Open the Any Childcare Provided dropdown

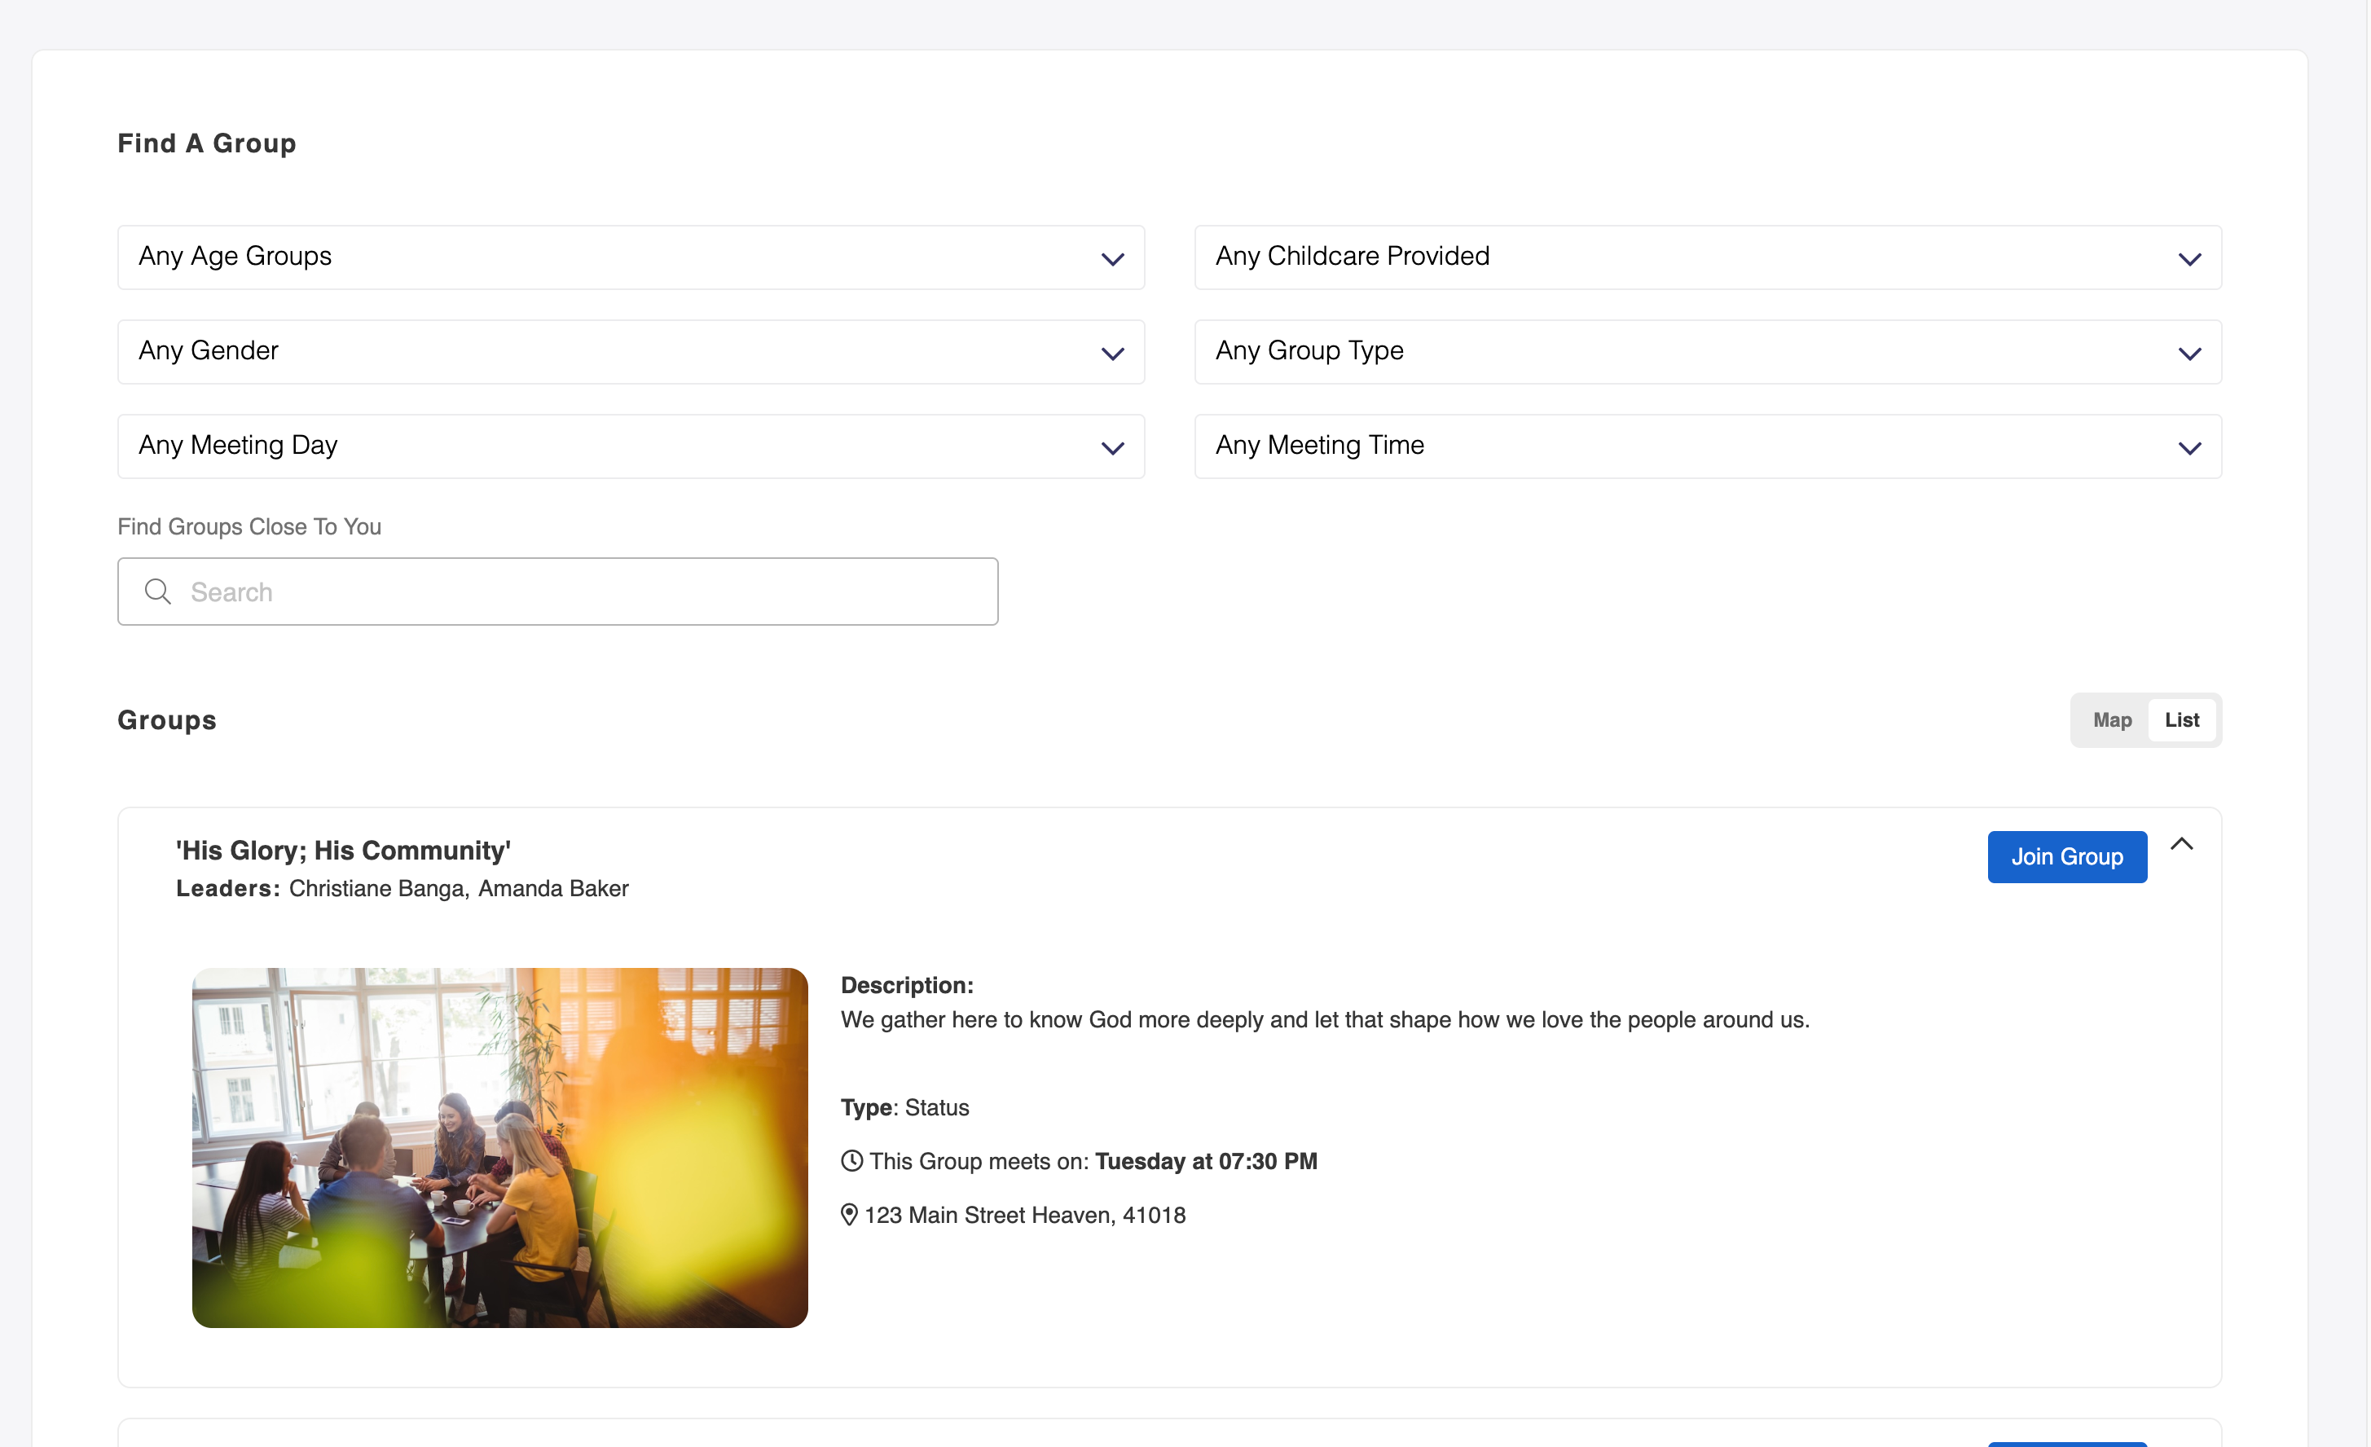tap(1707, 257)
